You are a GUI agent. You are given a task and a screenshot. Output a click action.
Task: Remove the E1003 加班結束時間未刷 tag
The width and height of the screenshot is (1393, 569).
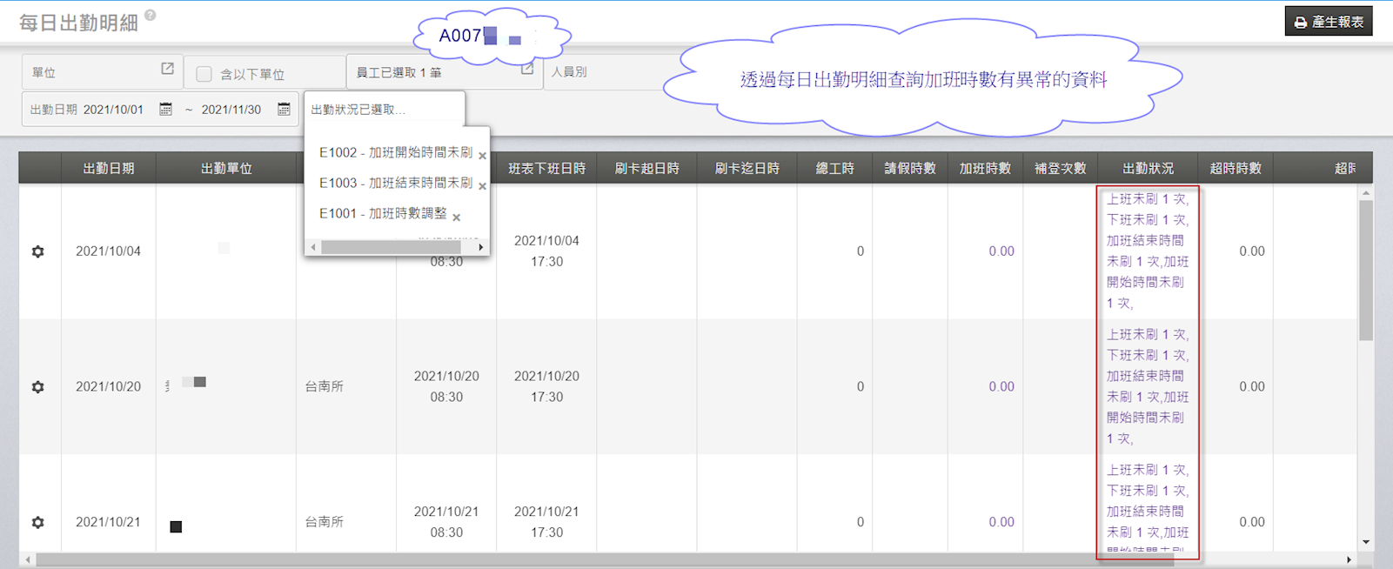(482, 186)
